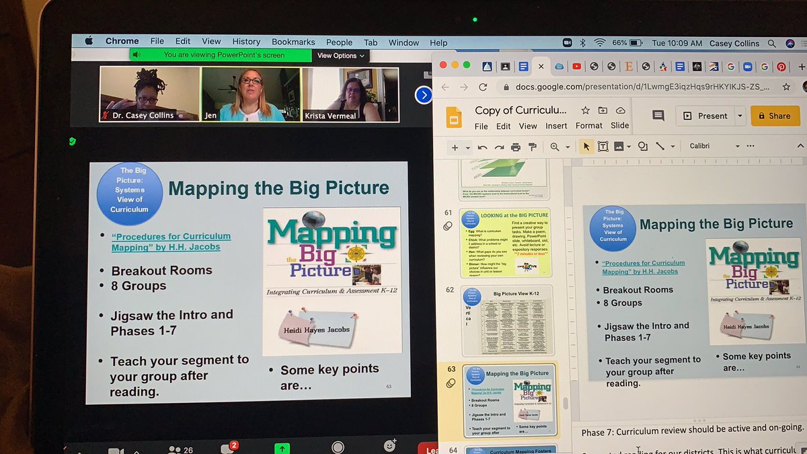Go back in Chrome browser
The height and width of the screenshot is (454, 807).
pos(445,87)
